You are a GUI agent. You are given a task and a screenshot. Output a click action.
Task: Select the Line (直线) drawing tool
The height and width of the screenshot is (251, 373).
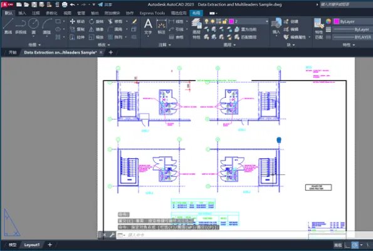(x=8, y=26)
